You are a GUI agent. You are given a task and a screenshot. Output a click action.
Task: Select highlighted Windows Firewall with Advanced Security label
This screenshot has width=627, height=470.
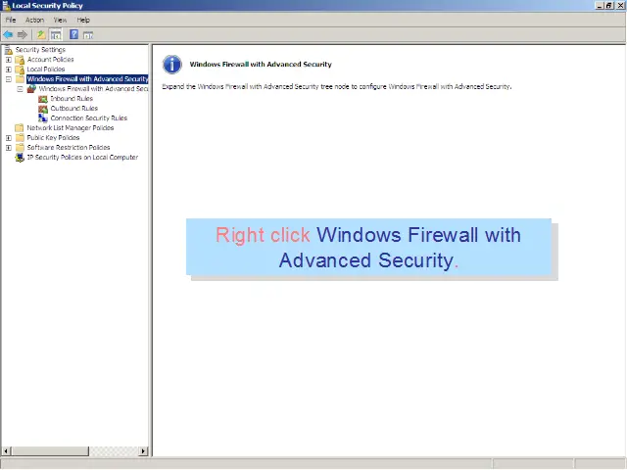[x=87, y=79]
